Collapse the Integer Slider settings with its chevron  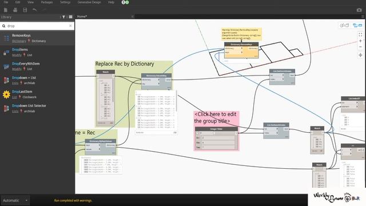point(197,133)
